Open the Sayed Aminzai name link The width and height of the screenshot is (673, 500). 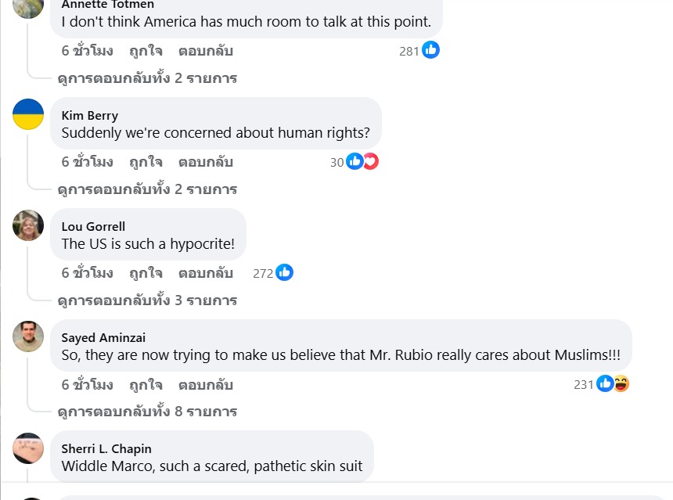[x=103, y=338]
